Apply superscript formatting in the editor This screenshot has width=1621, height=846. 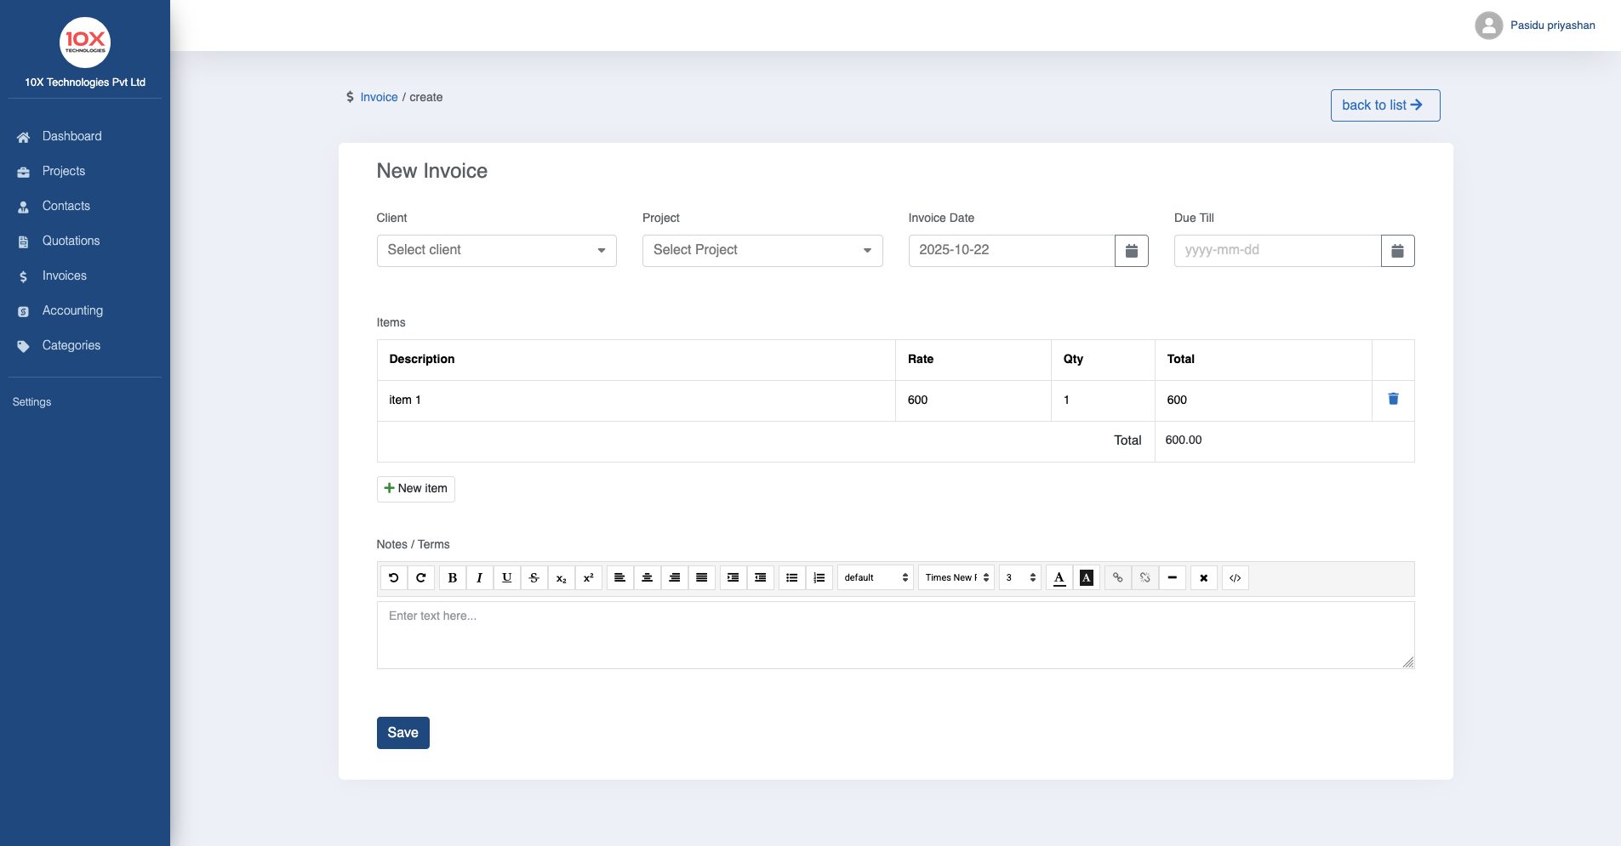588,577
